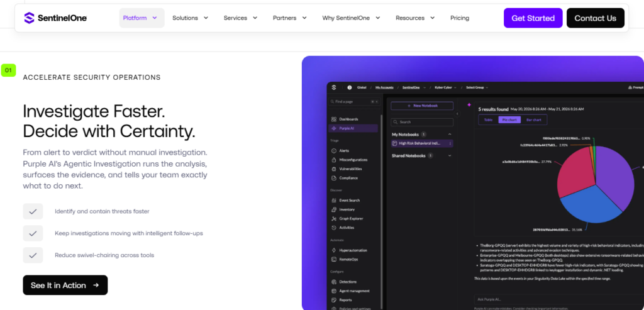Image resolution: width=644 pixels, height=310 pixels.
Task: Open the three-dot menu on High Risk Behavioral notebook
Action: tap(450, 143)
